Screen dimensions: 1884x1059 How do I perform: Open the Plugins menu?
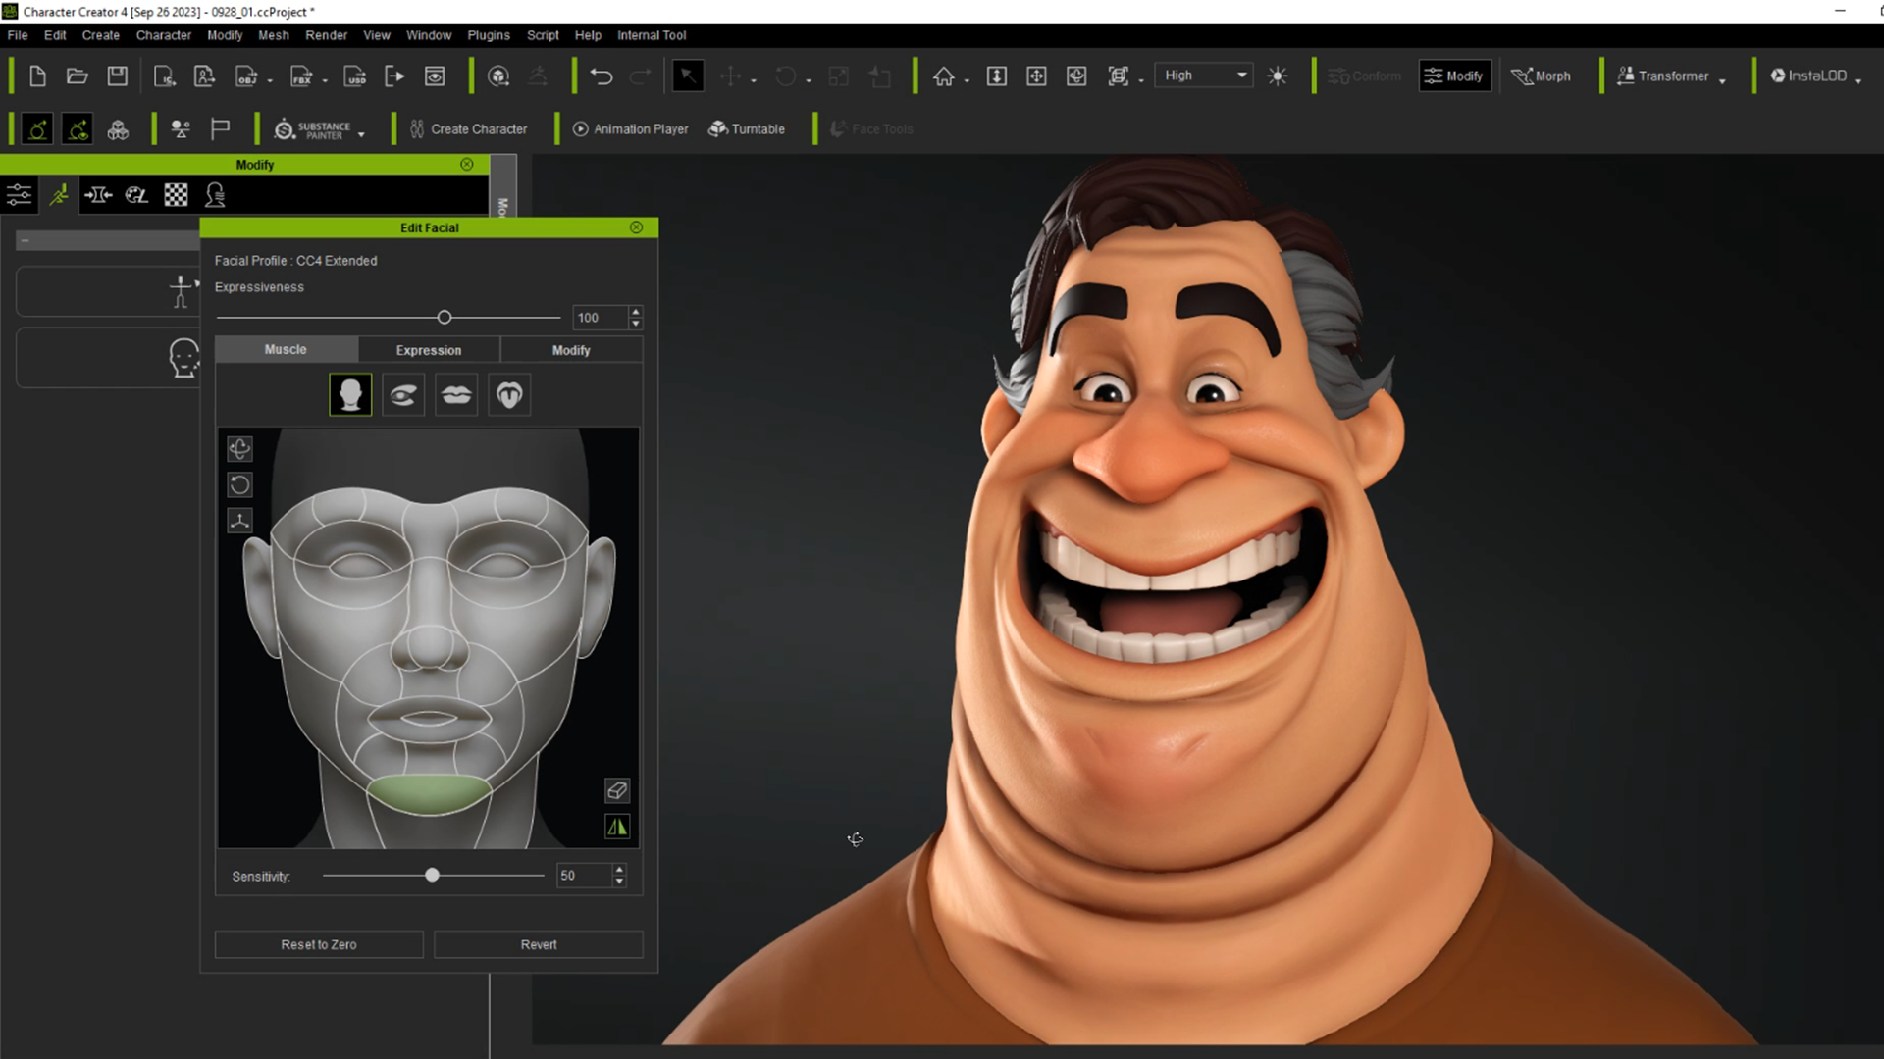click(x=488, y=35)
